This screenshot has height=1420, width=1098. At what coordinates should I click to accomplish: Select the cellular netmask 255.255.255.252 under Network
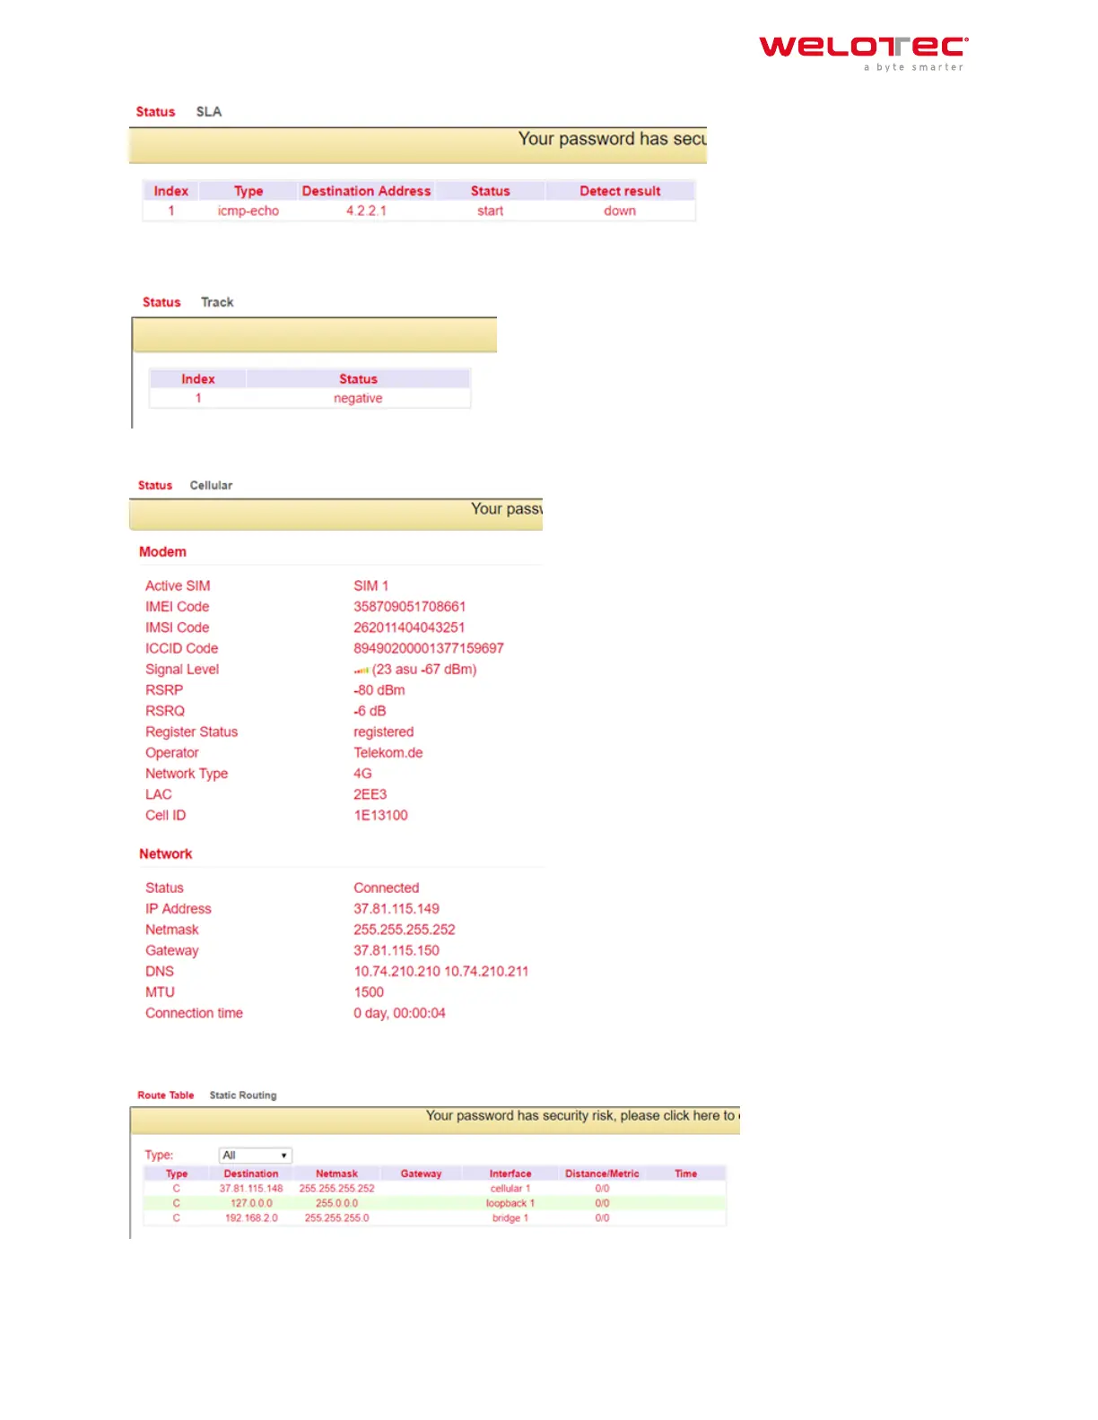coord(404,930)
